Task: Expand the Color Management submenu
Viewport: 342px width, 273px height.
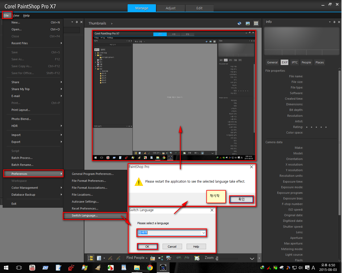Action: 61,188
